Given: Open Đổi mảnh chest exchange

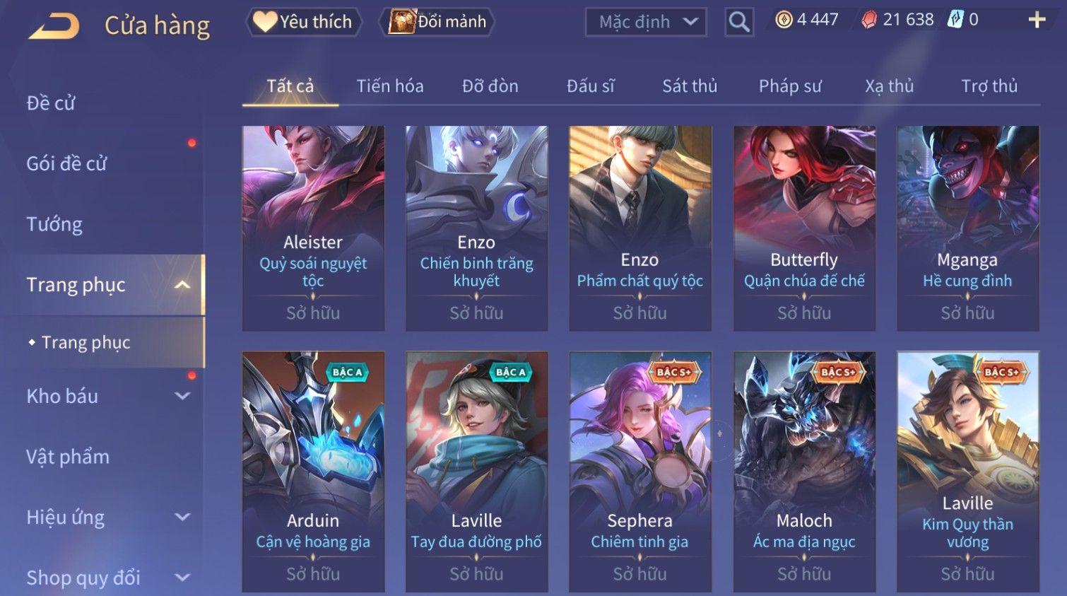Looking at the screenshot, I should (x=437, y=22).
